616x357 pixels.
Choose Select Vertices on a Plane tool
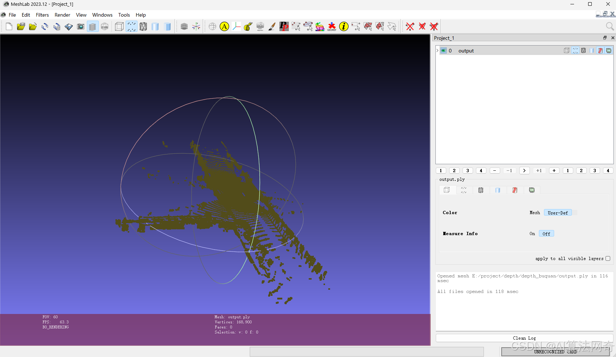pos(308,26)
